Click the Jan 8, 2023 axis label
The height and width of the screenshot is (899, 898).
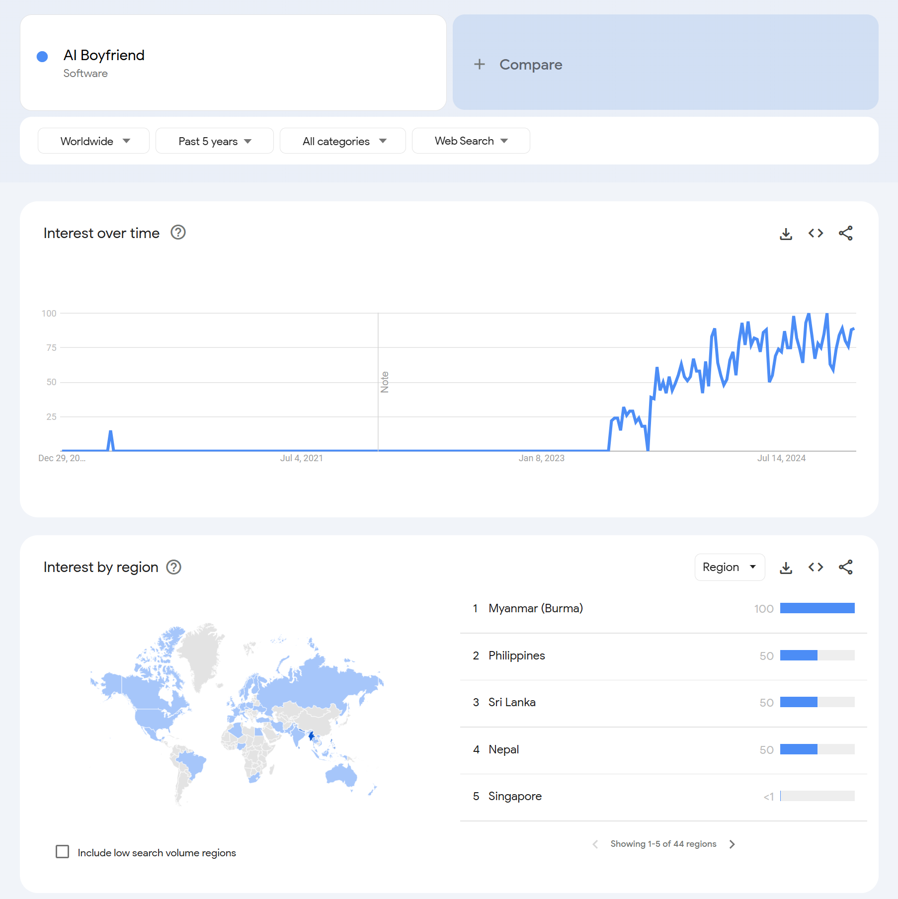pyautogui.click(x=541, y=458)
